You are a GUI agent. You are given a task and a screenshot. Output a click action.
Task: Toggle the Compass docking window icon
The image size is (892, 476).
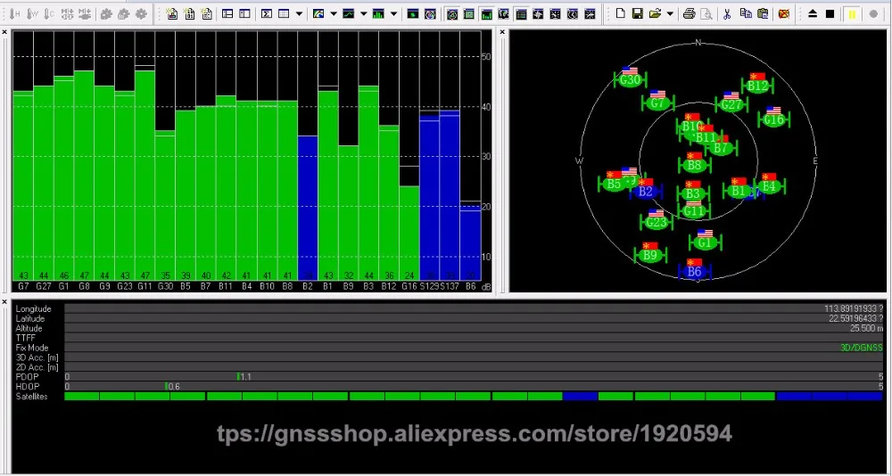click(538, 13)
